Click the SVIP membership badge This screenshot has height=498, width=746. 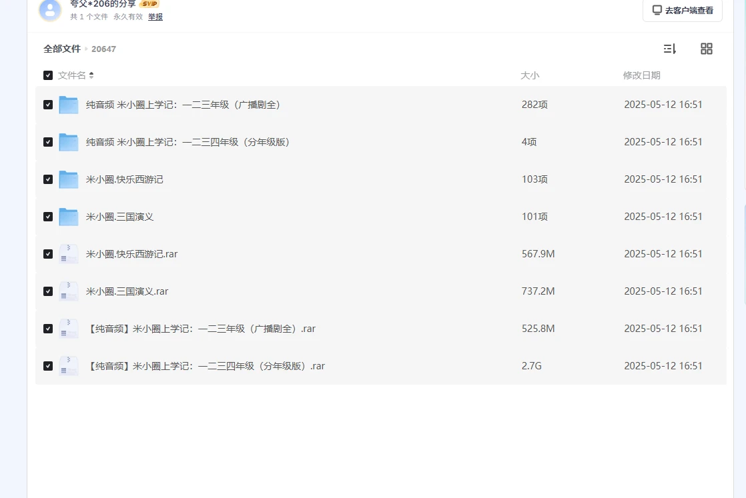click(149, 4)
